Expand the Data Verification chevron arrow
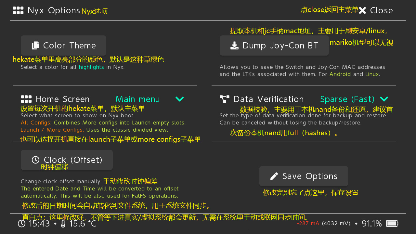Viewport: 416px width, 234px height. tap(384, 99)
